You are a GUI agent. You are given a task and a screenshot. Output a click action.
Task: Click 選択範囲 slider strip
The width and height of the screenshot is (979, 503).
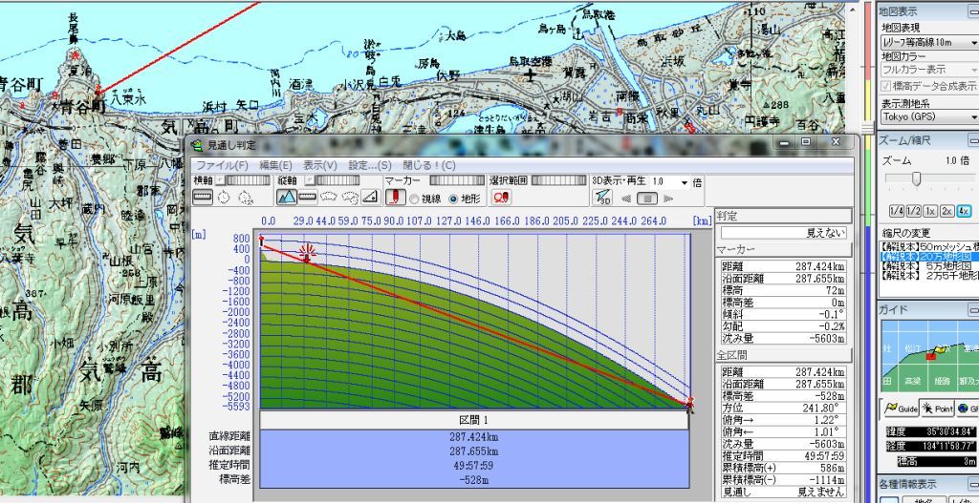tap(558, 180)
